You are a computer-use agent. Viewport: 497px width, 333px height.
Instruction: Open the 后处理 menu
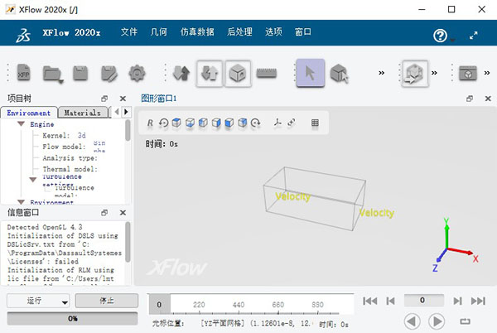239,32
